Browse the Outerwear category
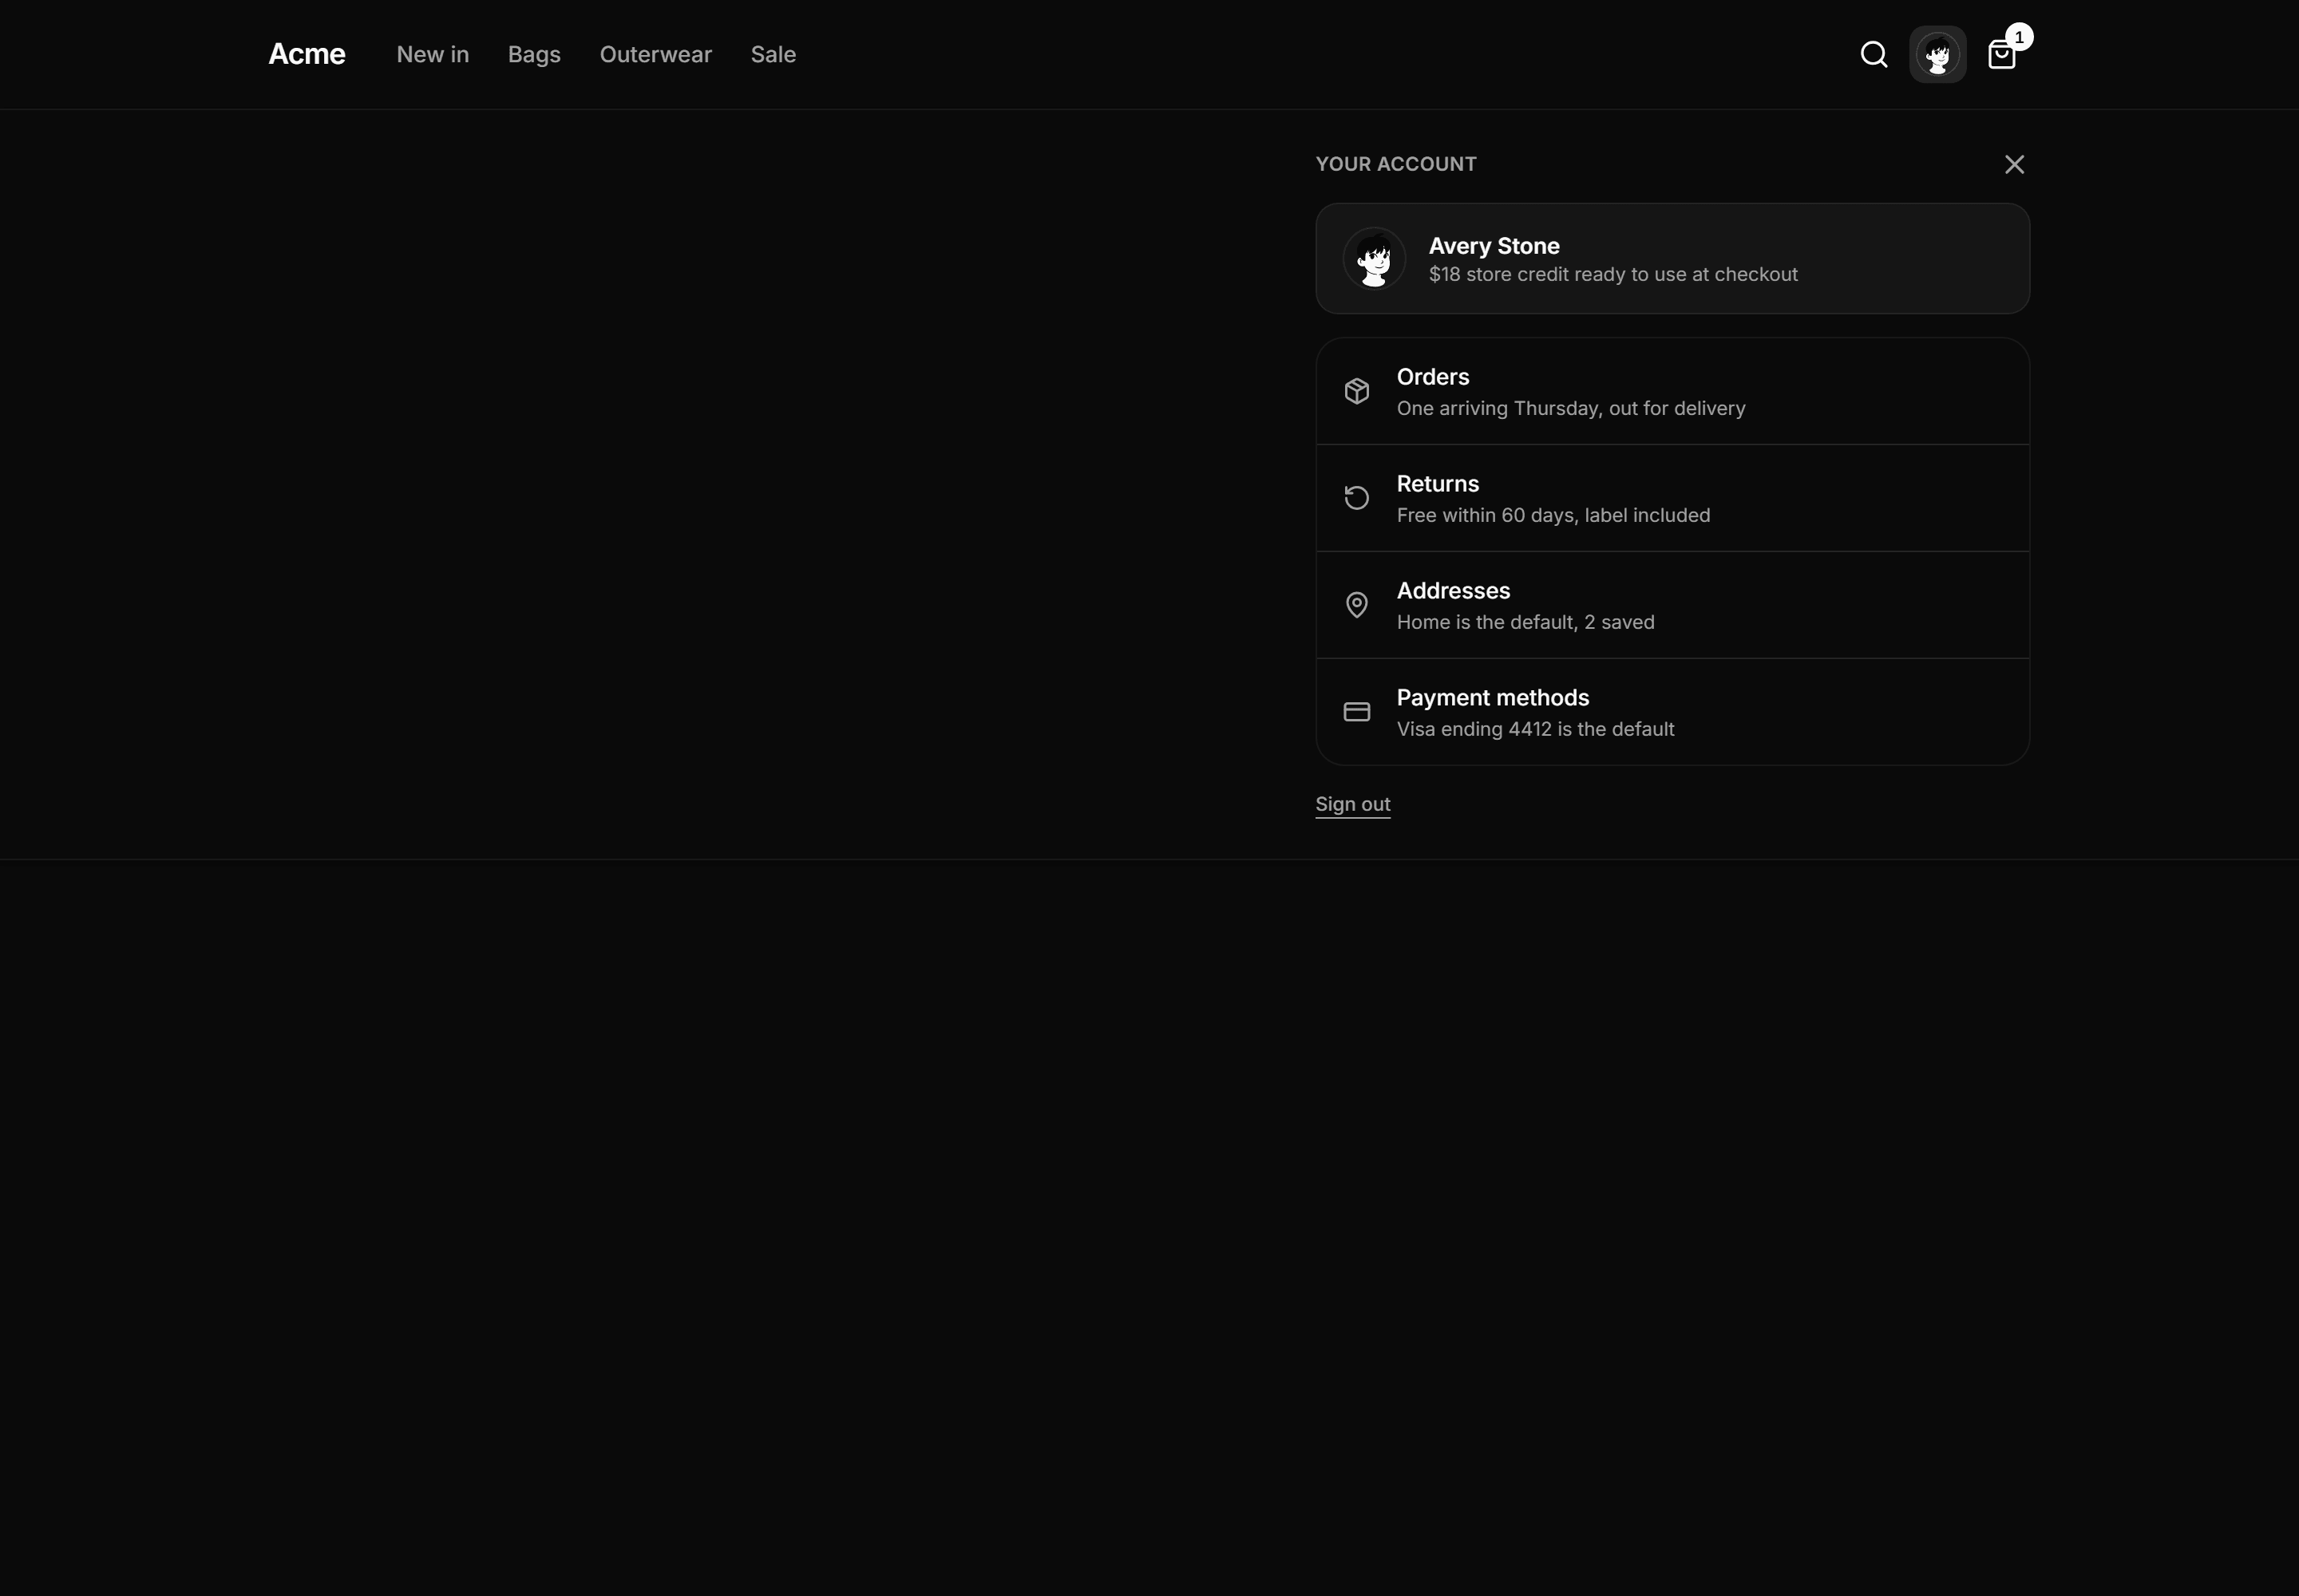Image resolution: width=2299 pixels, height=1596 pixels. 655,54
